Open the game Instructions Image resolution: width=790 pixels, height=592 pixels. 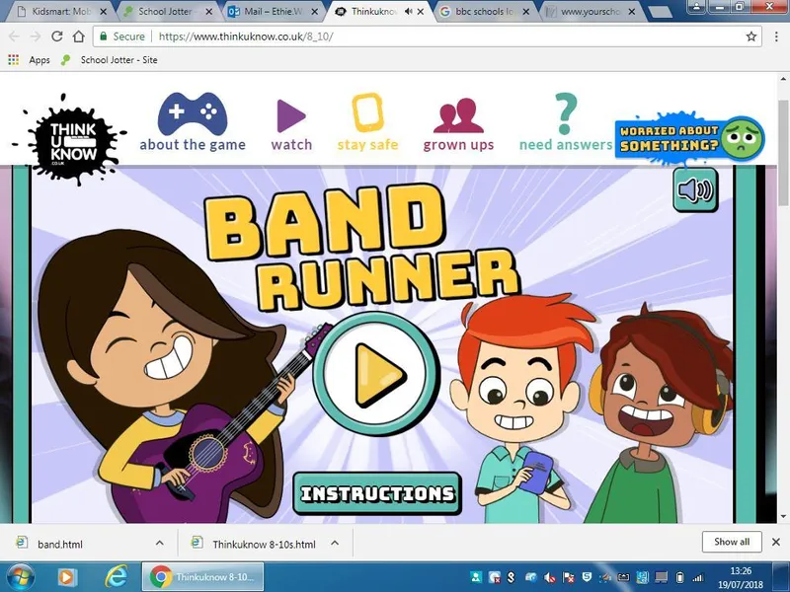click(376, 493)
